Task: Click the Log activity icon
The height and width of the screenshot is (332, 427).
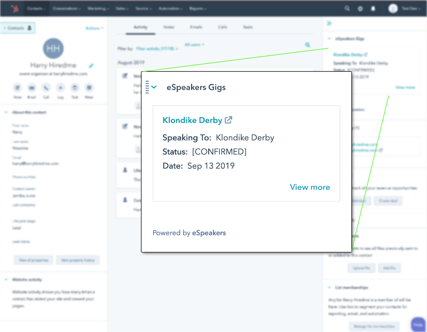Action: [60, 88]
